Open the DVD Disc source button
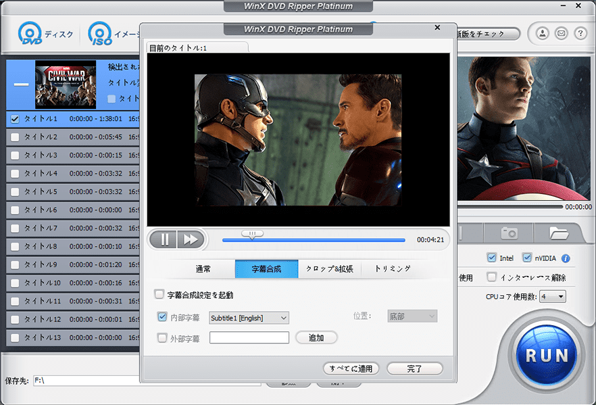 45,34
